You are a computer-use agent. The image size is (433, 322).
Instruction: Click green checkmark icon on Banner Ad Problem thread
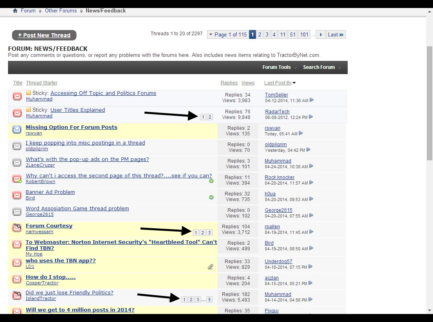coord(211,197)
